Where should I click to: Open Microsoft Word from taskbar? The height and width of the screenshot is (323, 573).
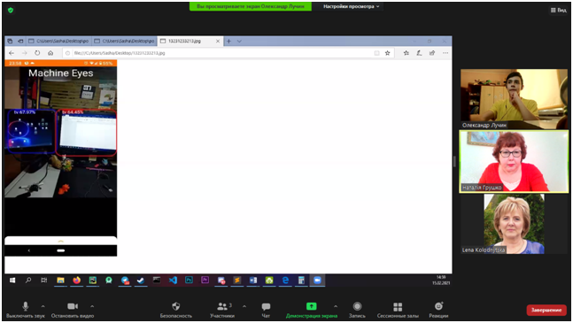point(253,280)
